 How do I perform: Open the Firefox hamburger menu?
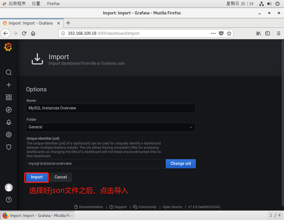279,33
